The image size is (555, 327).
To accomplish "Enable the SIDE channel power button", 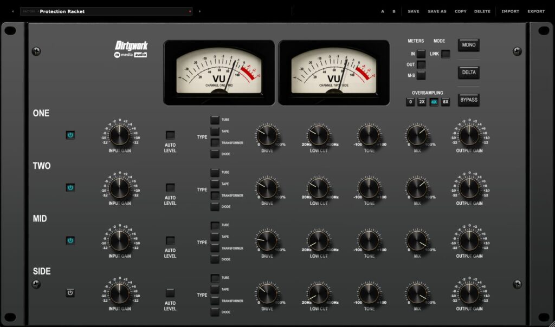I will click(x=70, y=293).
